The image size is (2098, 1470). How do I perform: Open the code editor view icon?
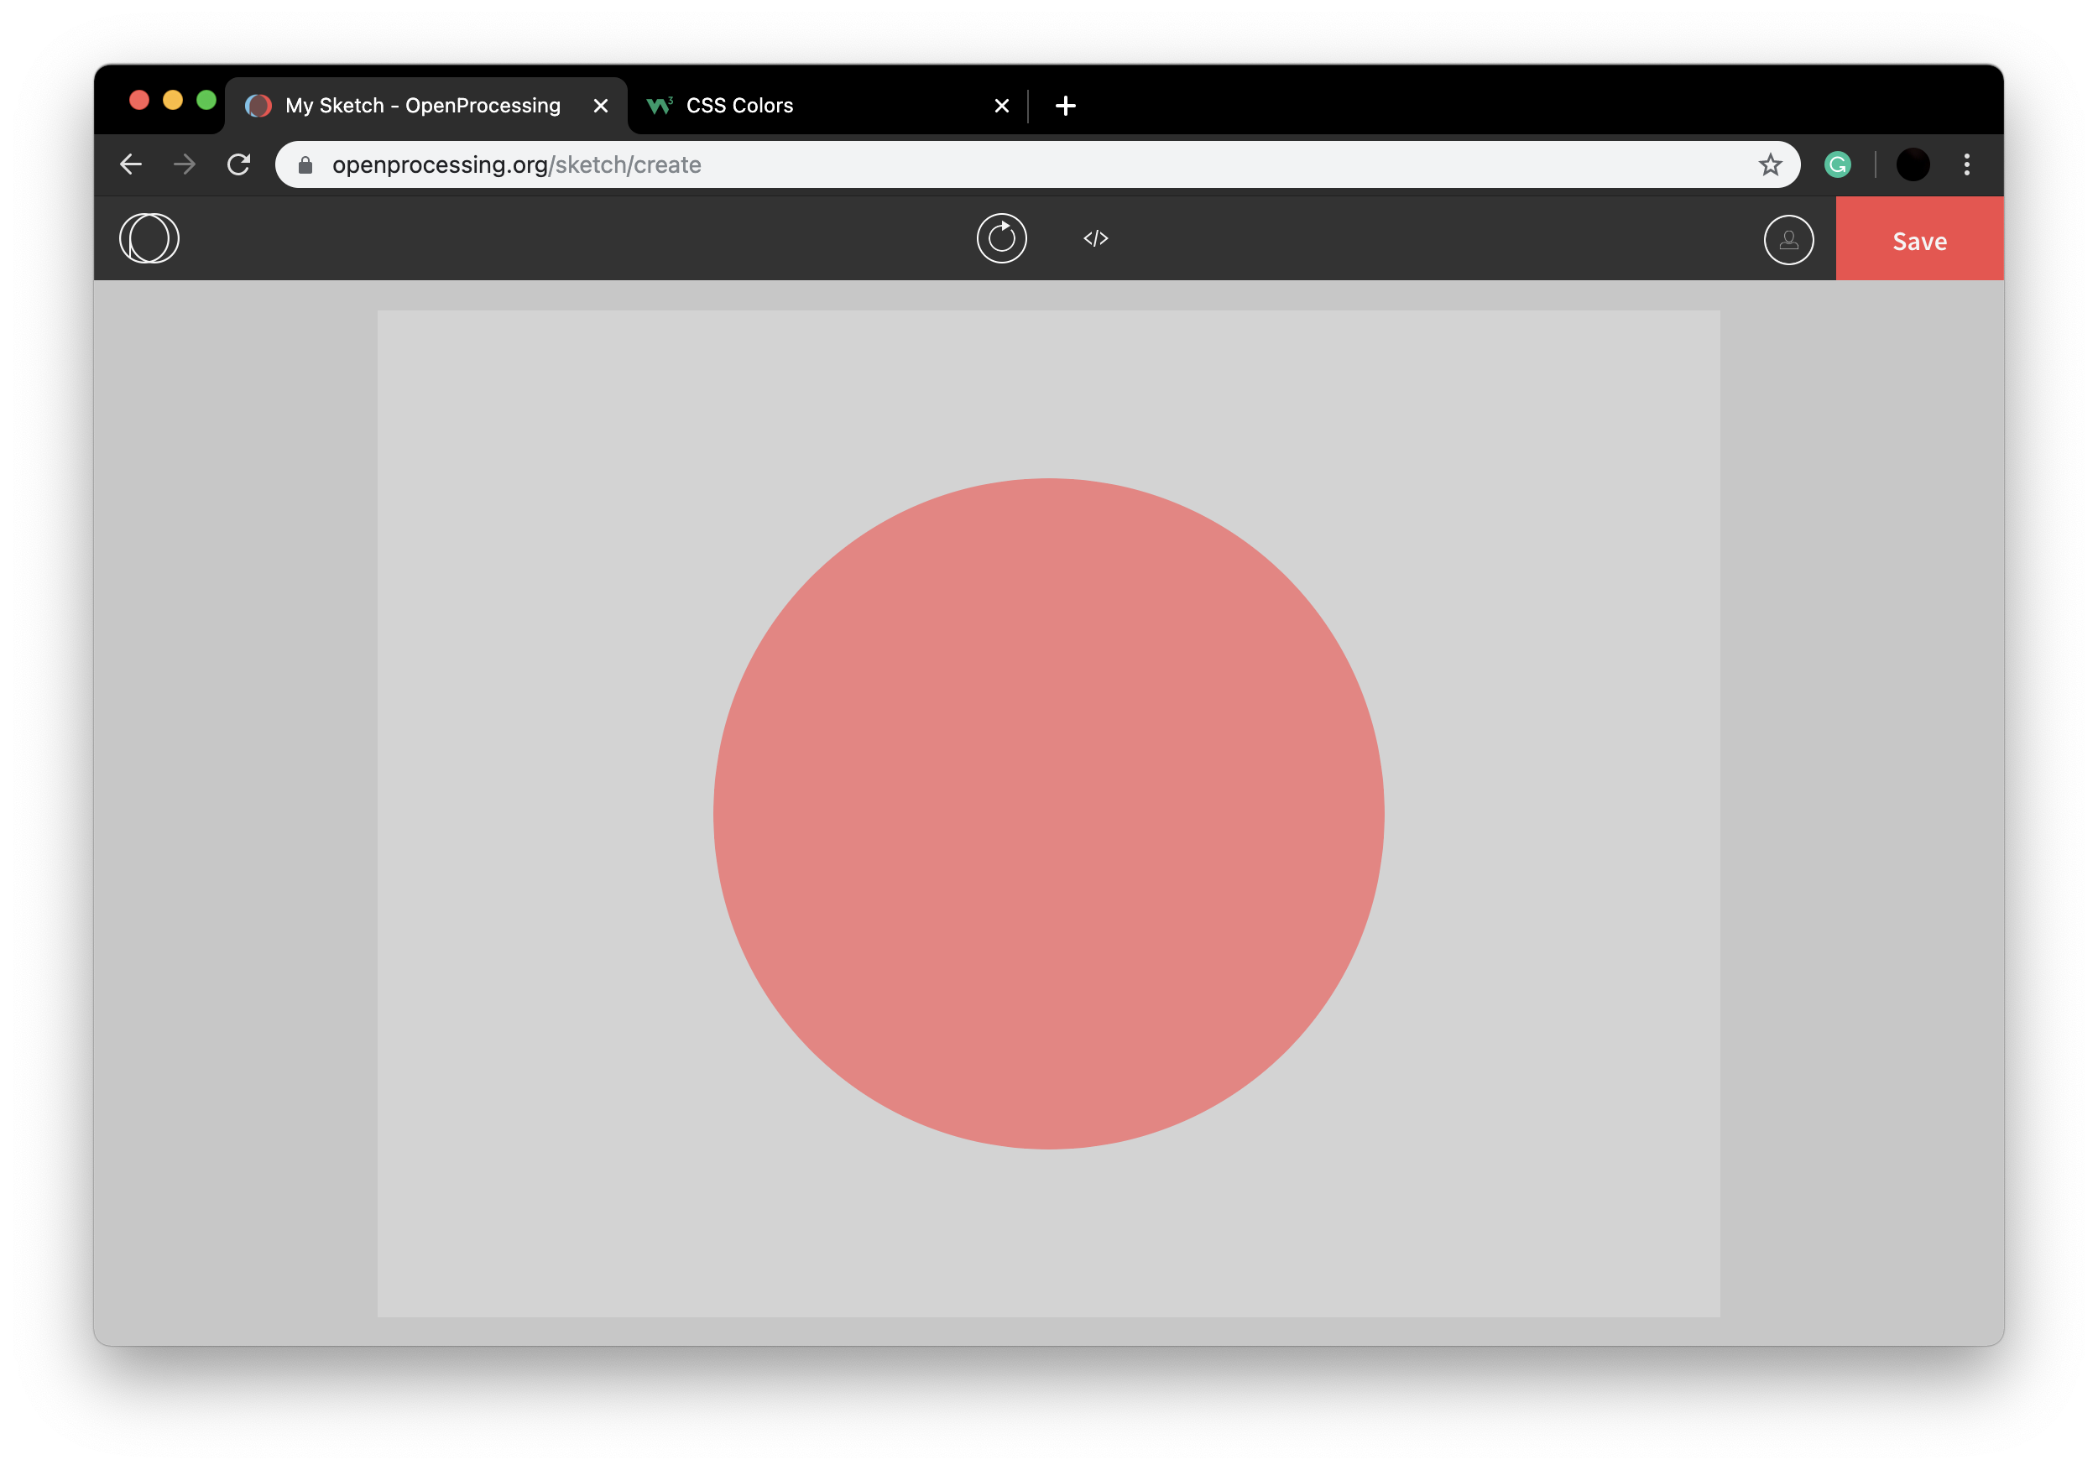tap(1096, 238)
